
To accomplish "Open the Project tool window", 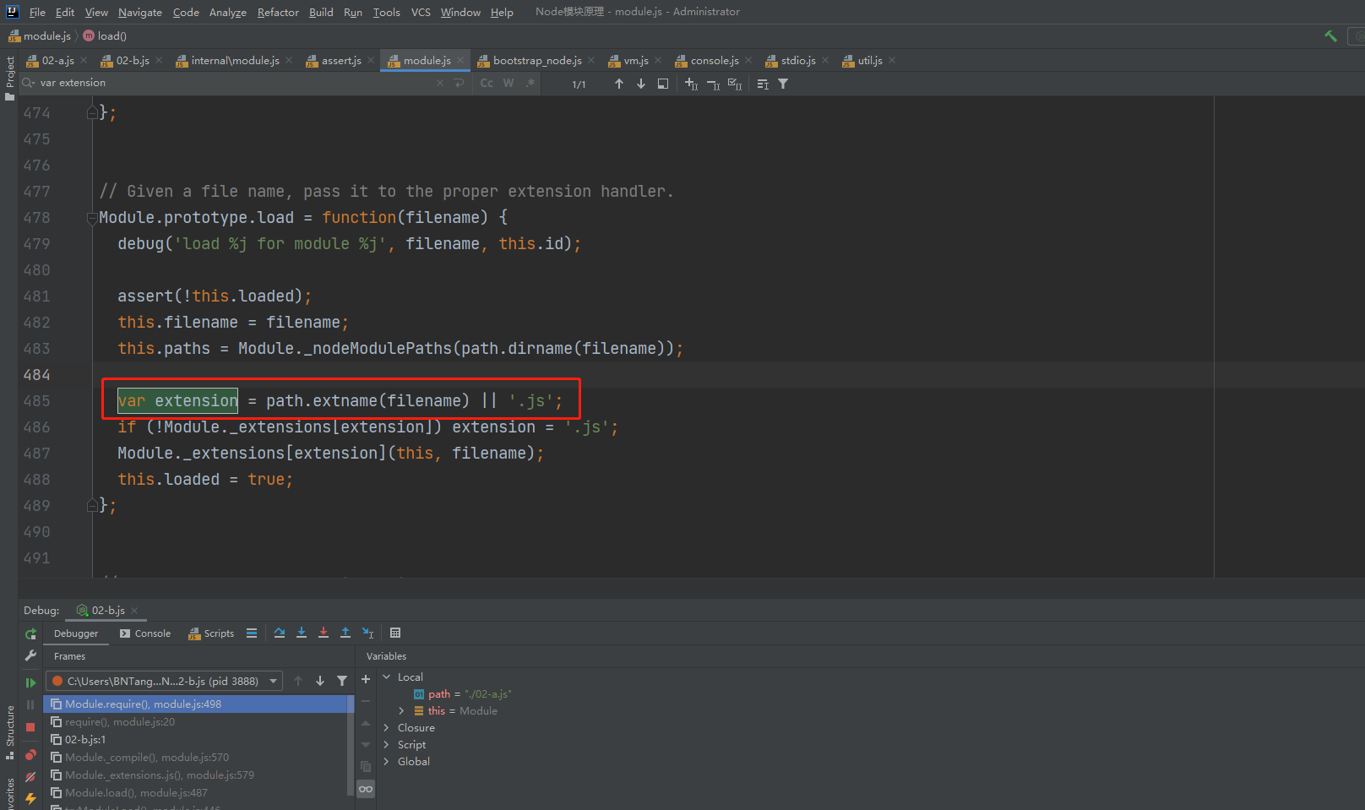I will (10, 77).
